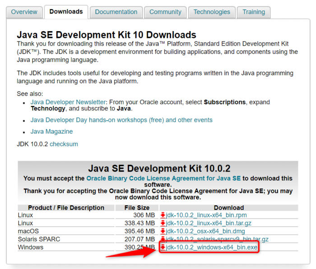
Task: Click red download arrow for Linux rpm file
Action: 163,215
